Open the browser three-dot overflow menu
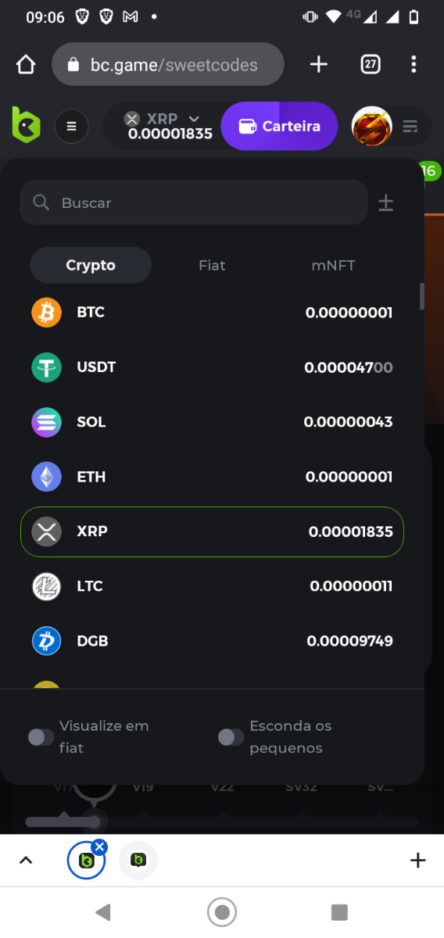The width and height of the screenshot is (444, 938). coord(414,64)
